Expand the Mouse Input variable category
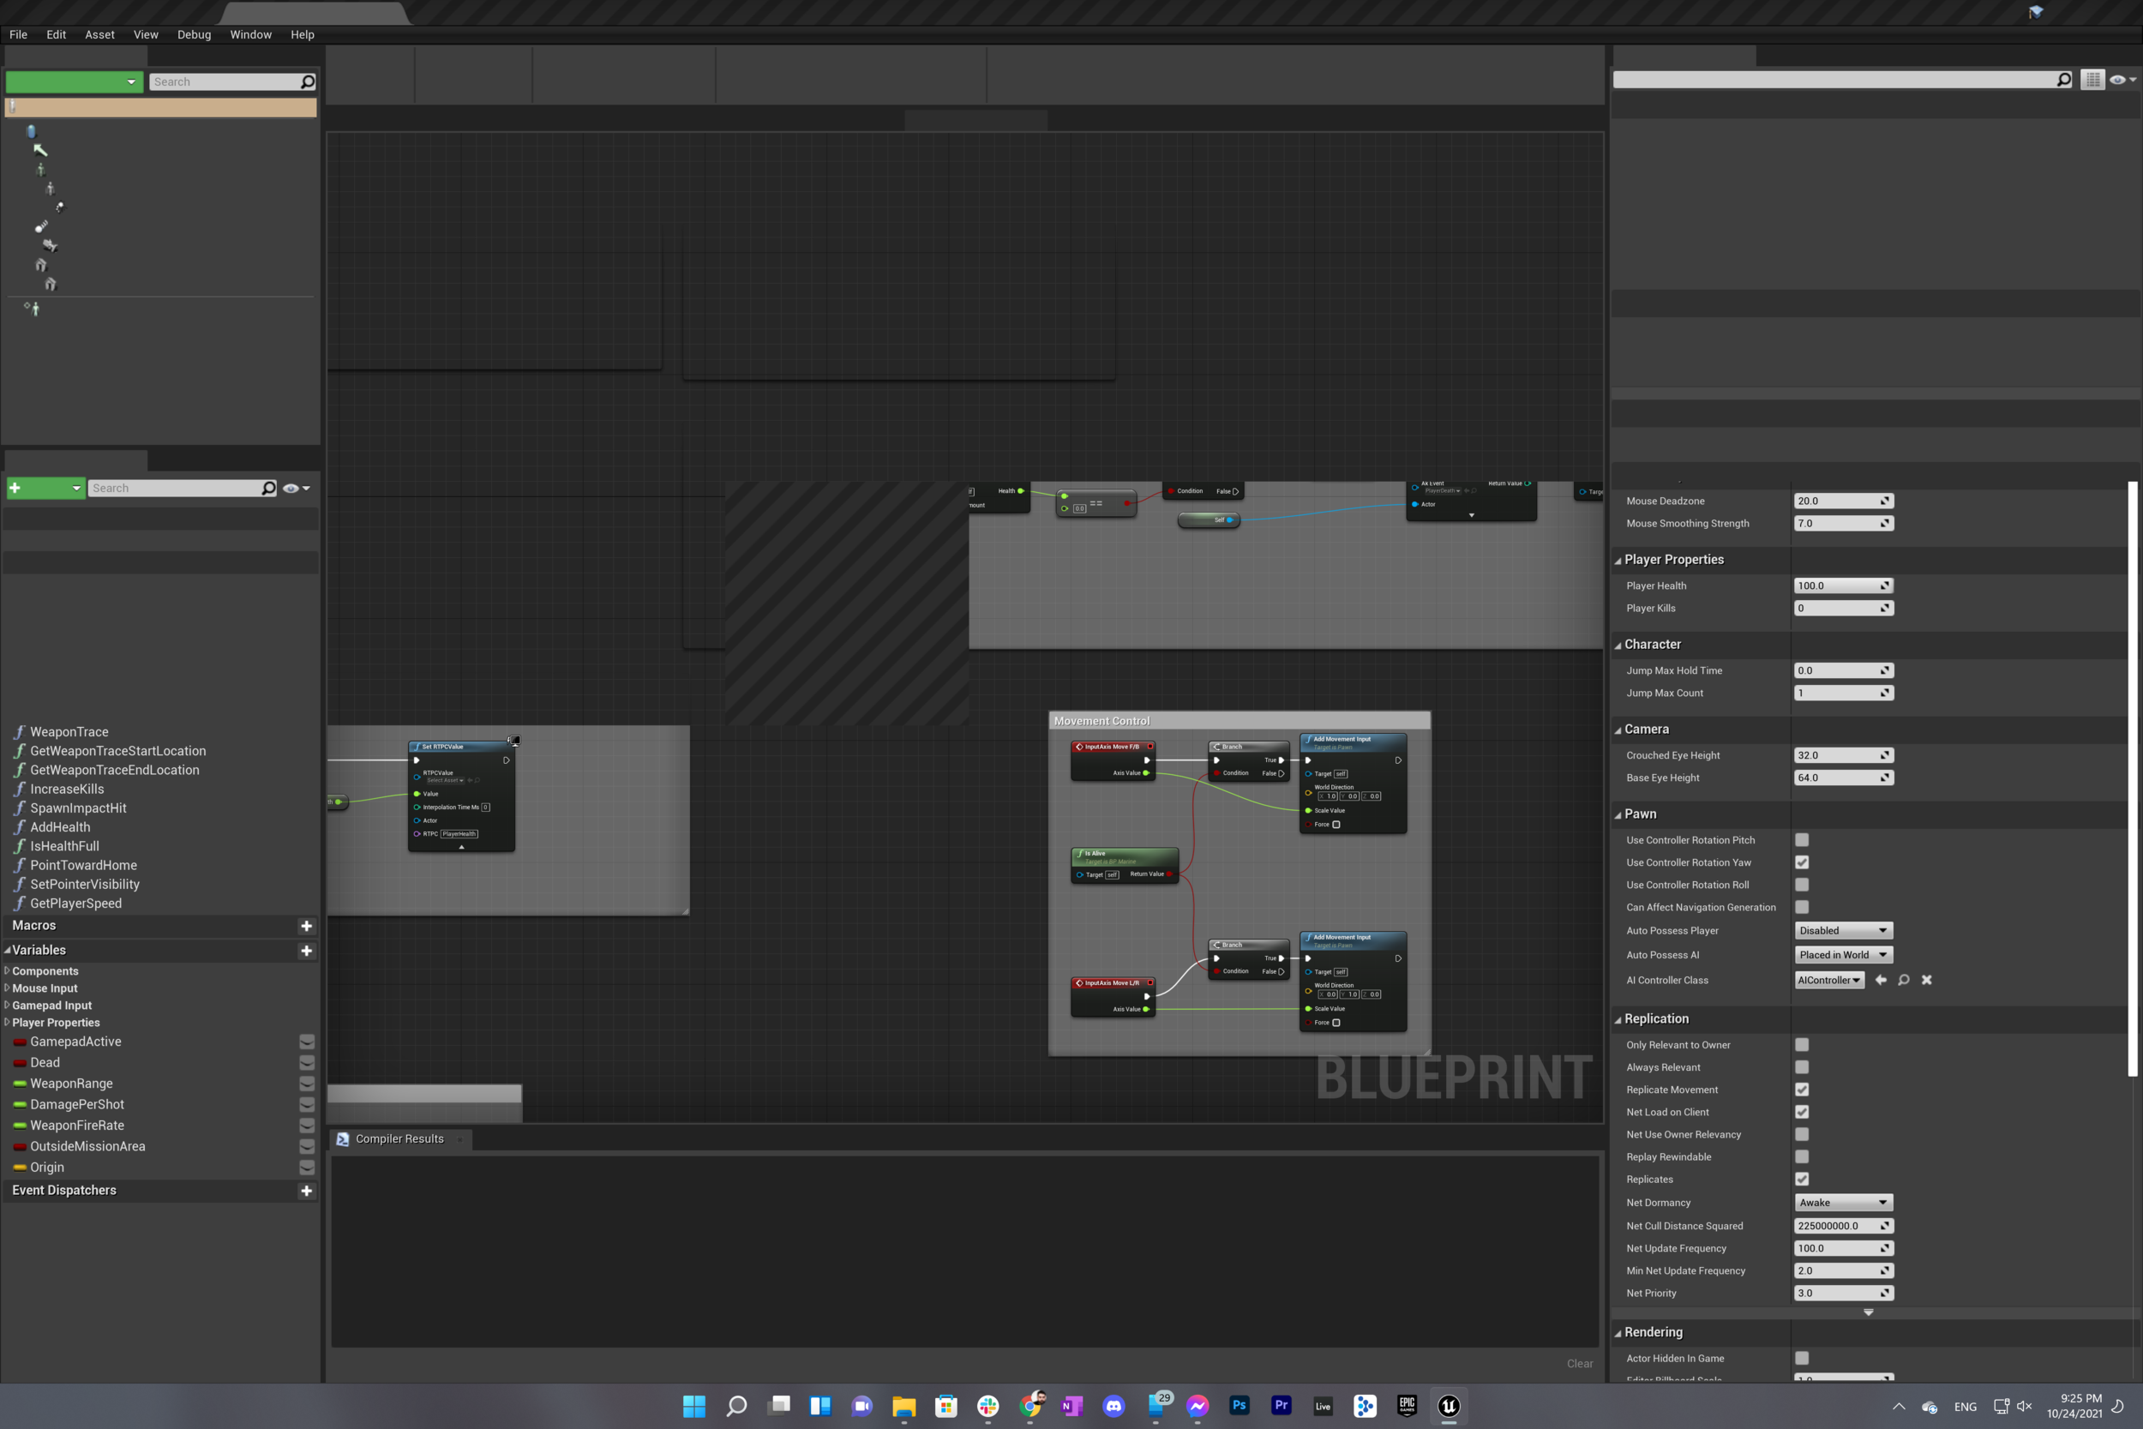 coord(8,988)
